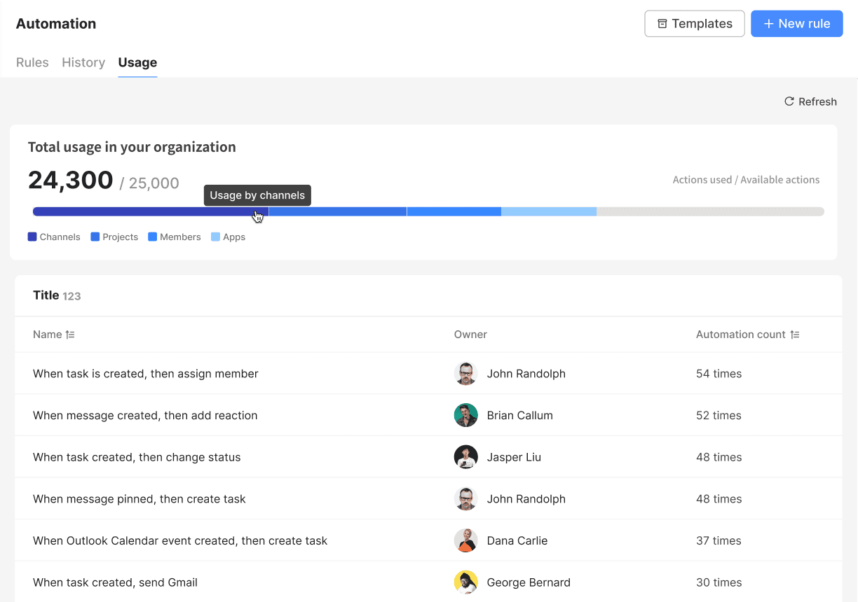The width and height of the screenshot is (858, 602).
Task: Open the History tab
Action: pyautogui.click(x=83, y=62)
